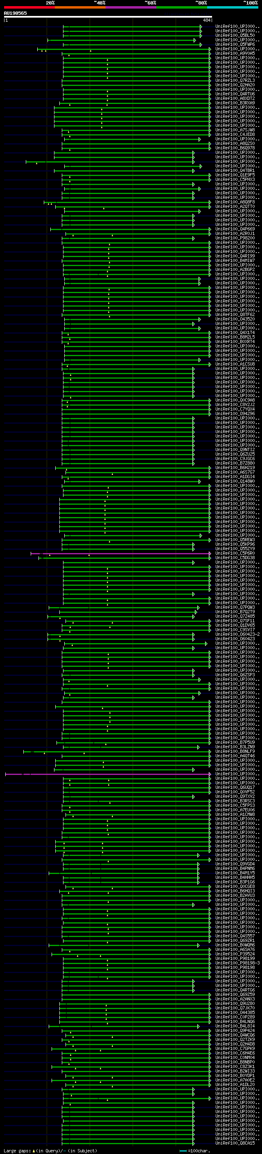Select label UniRef100_Q4RTG6
The image size is (262, 1154).
click(235, 989)
